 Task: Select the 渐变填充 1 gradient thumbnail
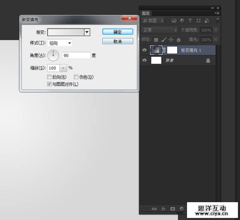156,50
